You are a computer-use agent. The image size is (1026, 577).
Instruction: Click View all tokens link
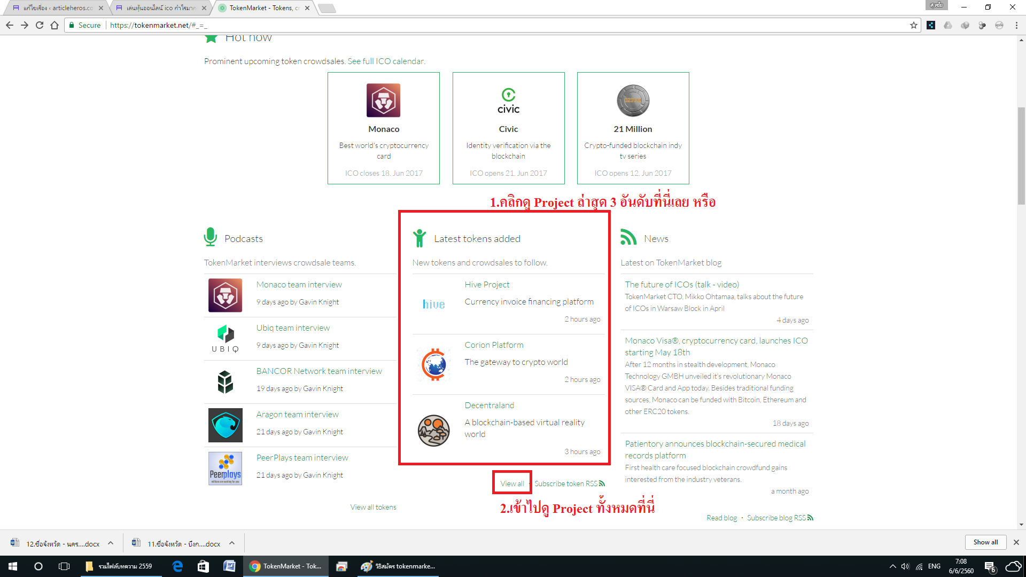pyautogui.click(x=373, y=507)
